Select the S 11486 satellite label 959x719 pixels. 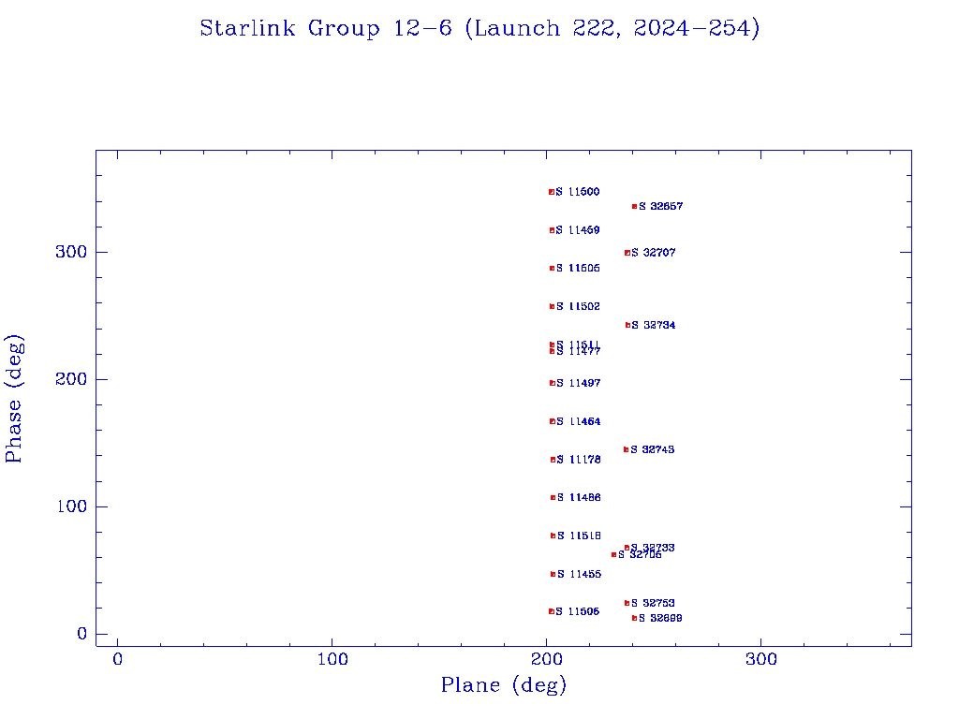(579, 498)
